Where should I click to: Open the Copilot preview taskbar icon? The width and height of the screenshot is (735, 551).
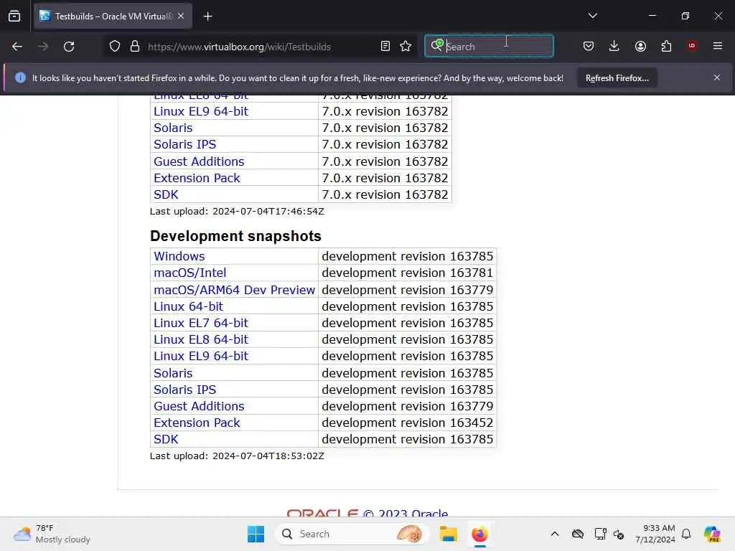click(711, 534)
